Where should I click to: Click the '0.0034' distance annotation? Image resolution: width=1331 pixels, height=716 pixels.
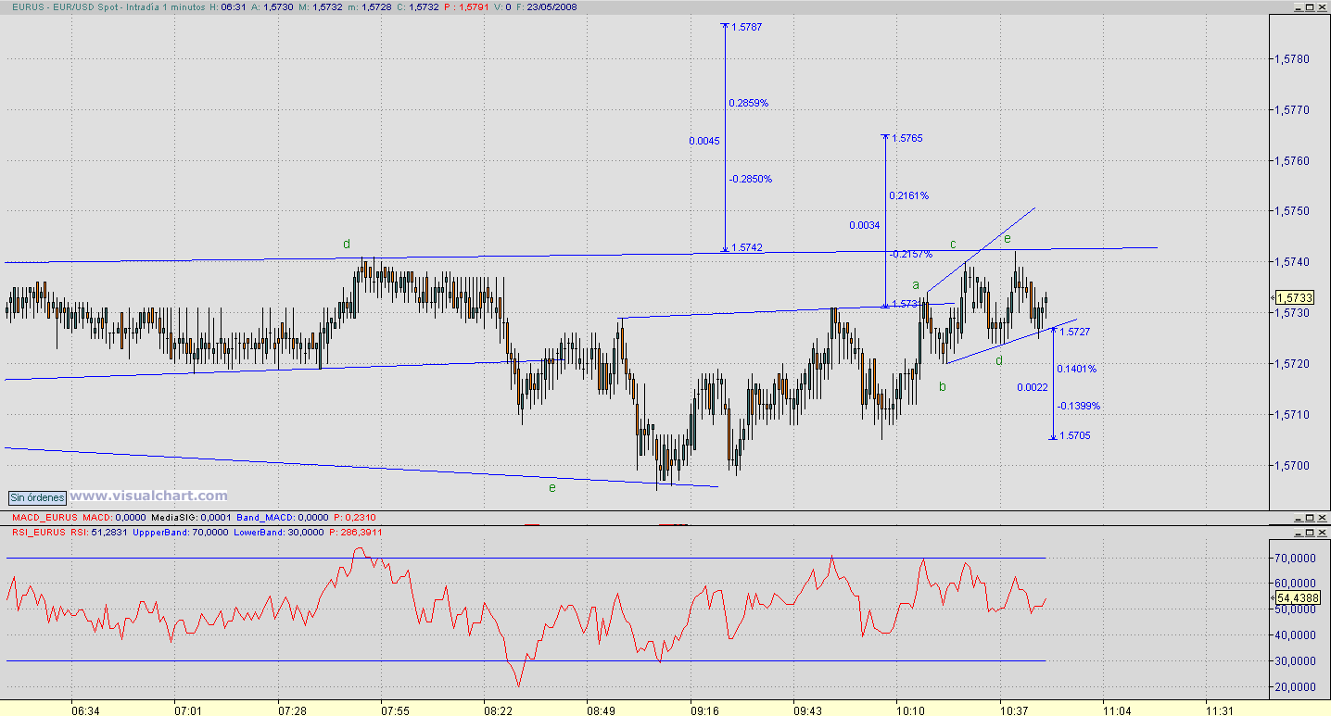pyautogui.click(x=865, y=225)
